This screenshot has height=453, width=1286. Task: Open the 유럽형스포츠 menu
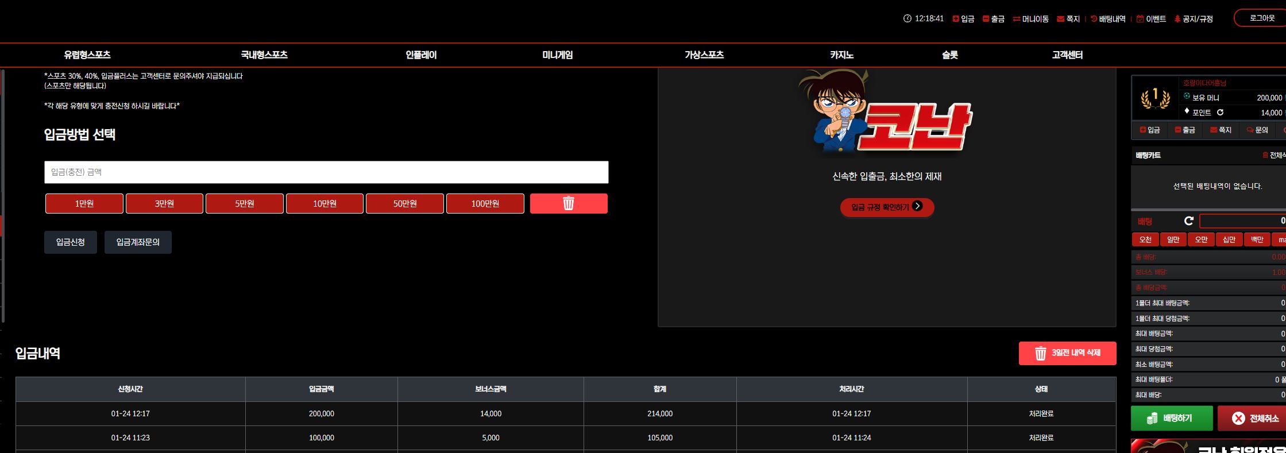pos(87,55)
